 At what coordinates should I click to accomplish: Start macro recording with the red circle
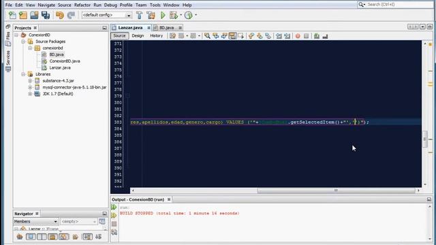(298, 36)
